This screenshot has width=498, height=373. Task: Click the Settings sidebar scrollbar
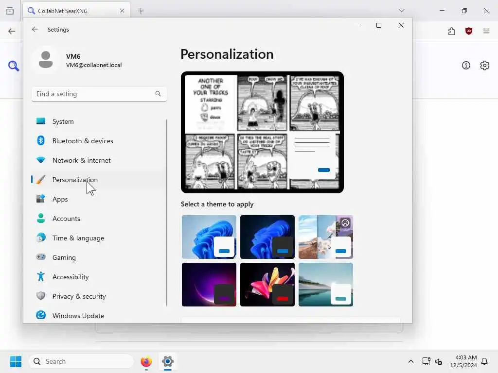167,213
